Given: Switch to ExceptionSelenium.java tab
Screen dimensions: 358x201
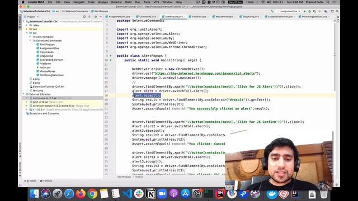Looking at the screenshot, I should click(x=280, y=17).
